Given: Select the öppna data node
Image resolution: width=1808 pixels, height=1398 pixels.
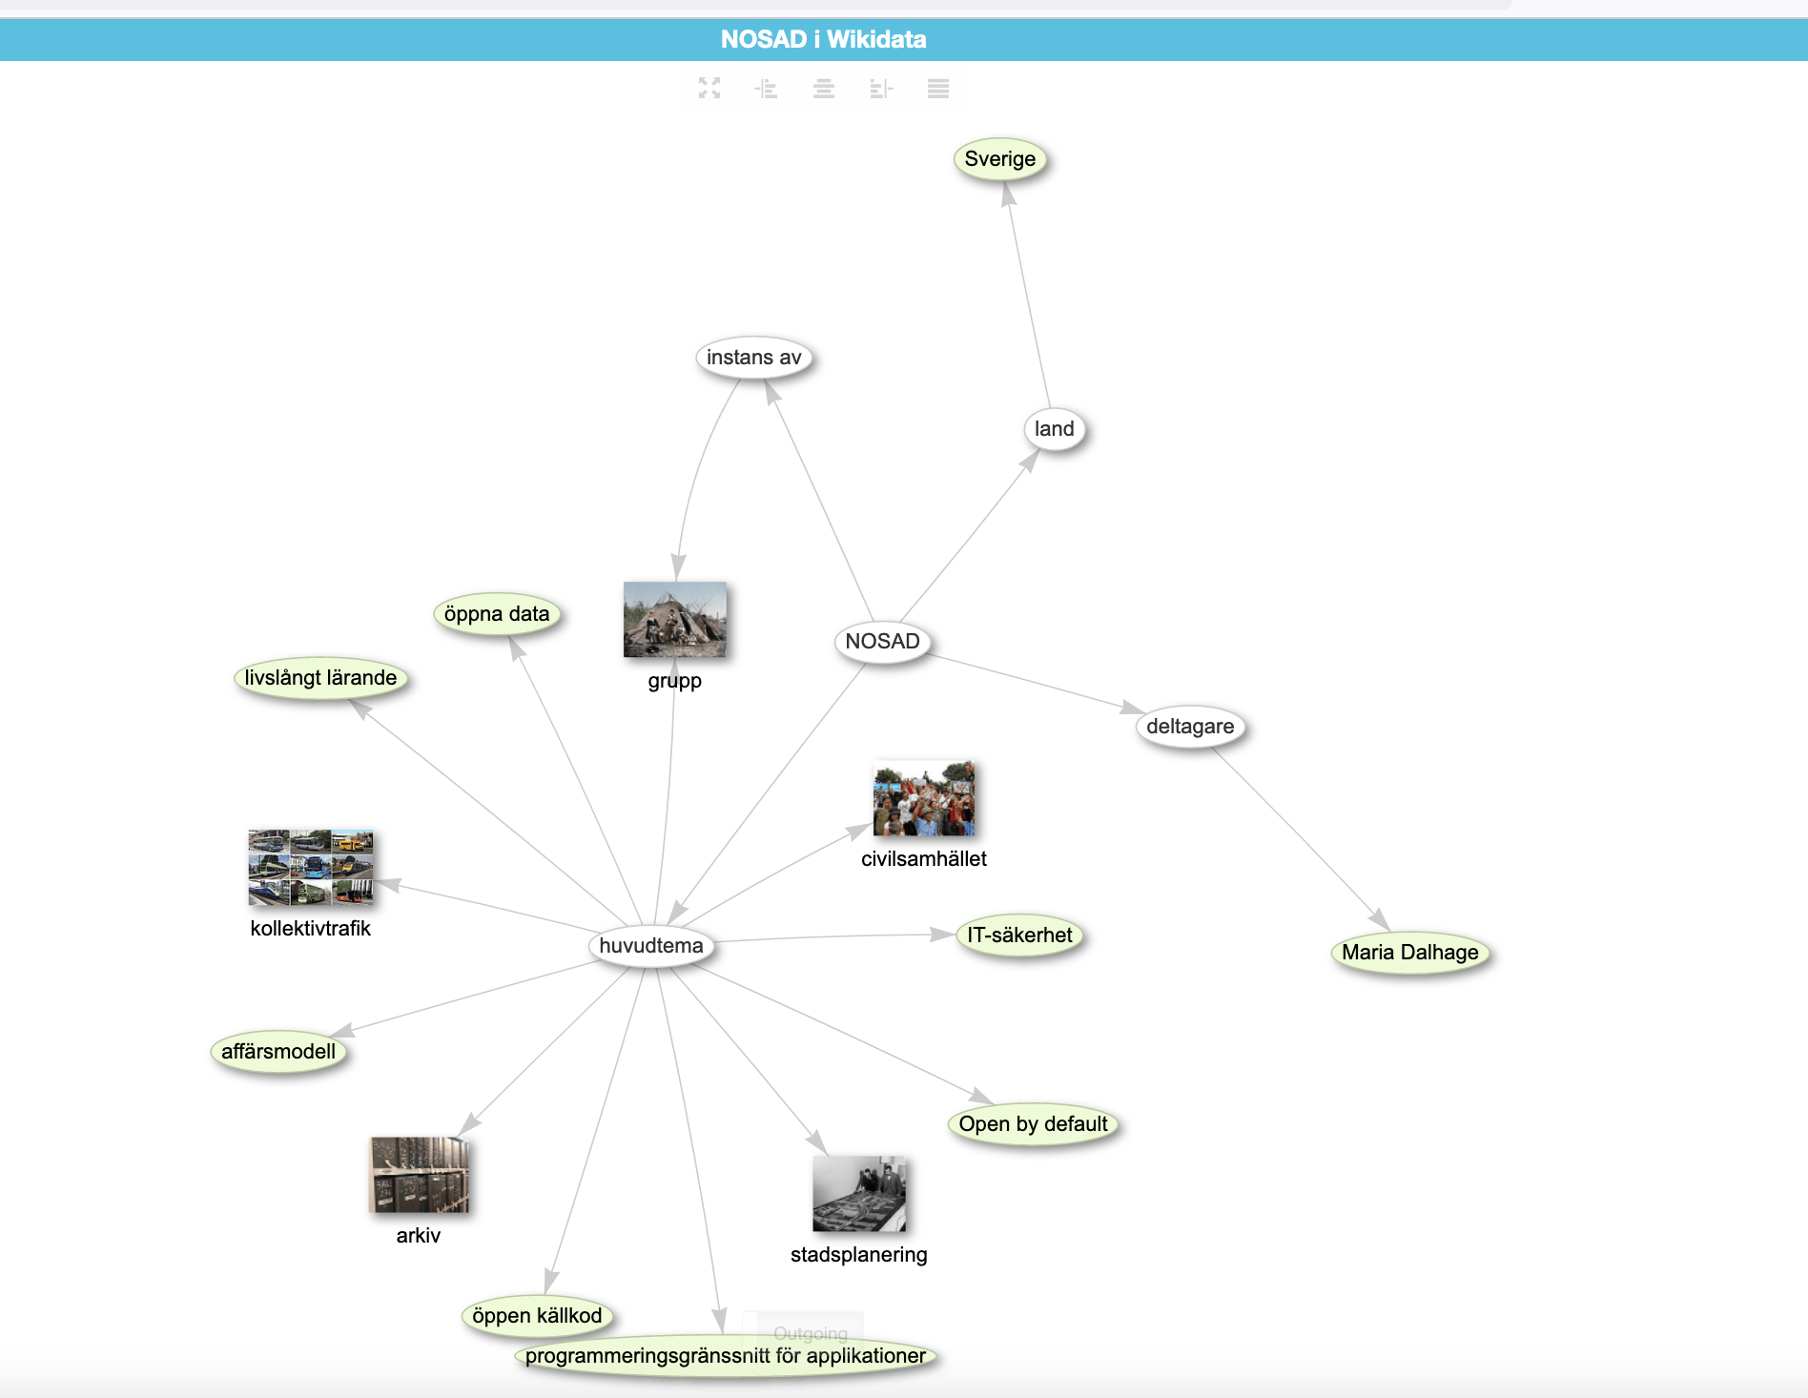Looking at the screenshot, I should pyautogui.click(x=497, y=614).
